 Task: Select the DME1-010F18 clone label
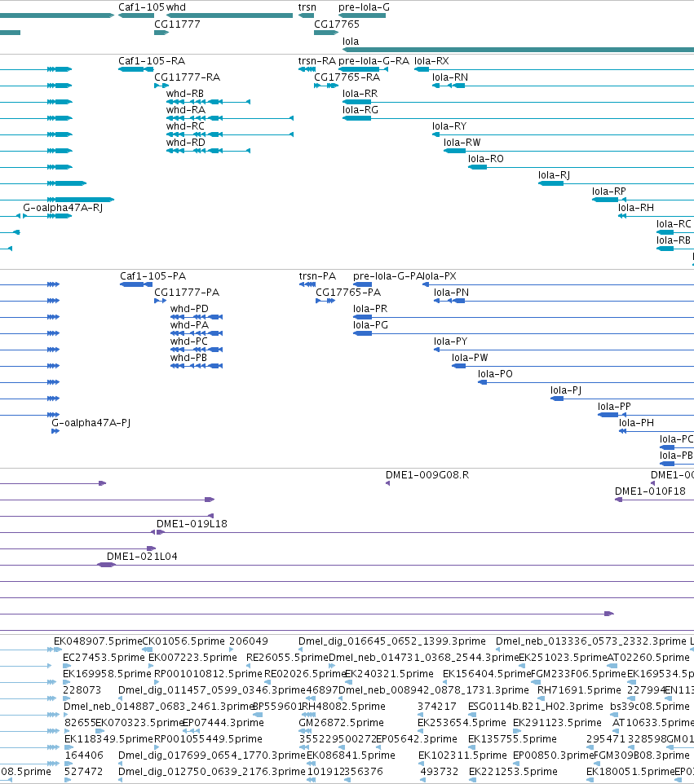pos(651,491)
